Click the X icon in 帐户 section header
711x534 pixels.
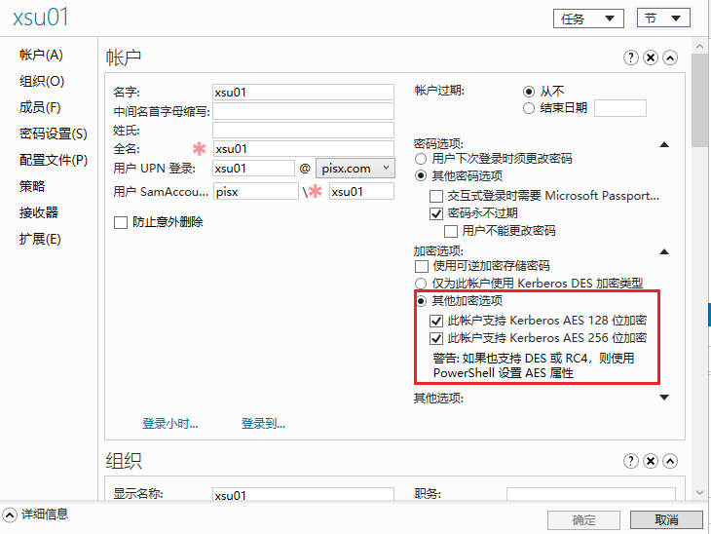tap(651, 58)
